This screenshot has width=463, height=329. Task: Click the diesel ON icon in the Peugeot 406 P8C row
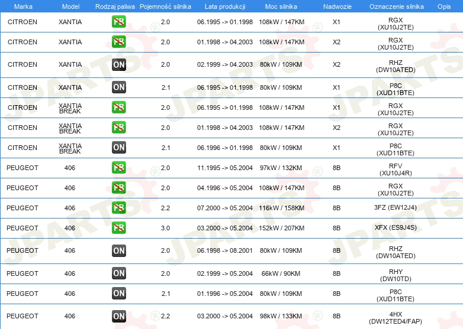[x=118, y=294]
